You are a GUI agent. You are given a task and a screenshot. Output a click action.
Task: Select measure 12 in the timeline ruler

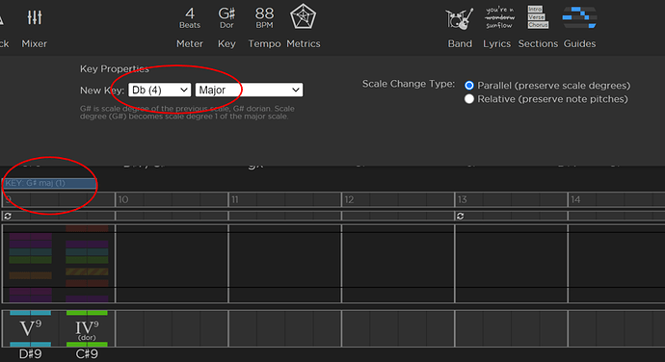(398, 199)
